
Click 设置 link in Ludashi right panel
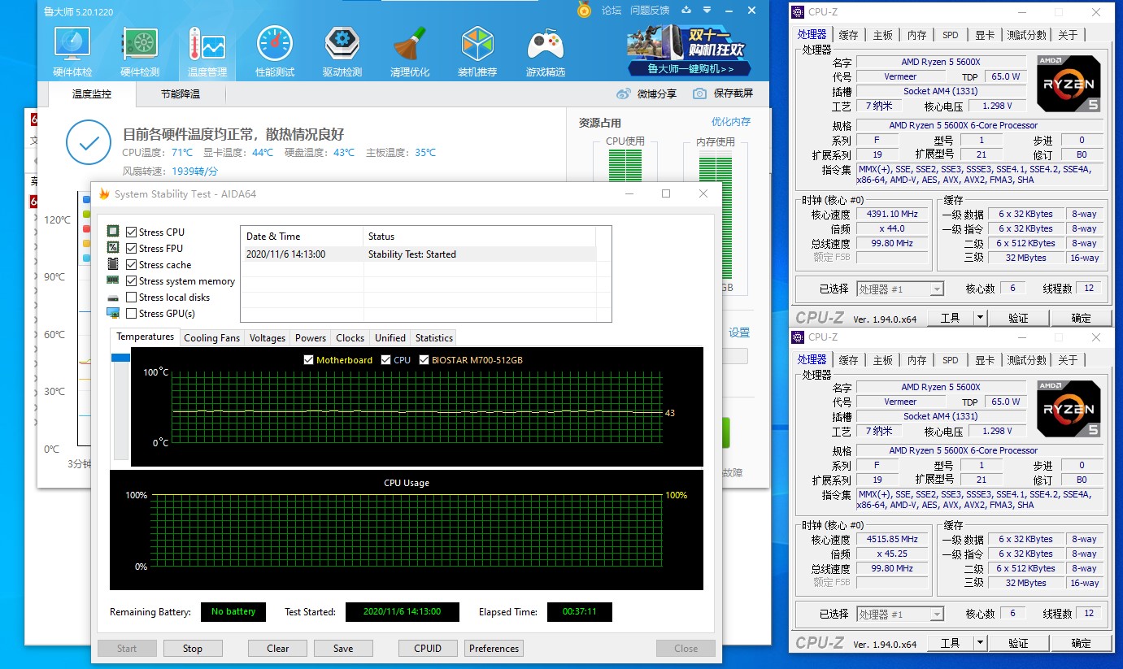click(x=739, y=332)
